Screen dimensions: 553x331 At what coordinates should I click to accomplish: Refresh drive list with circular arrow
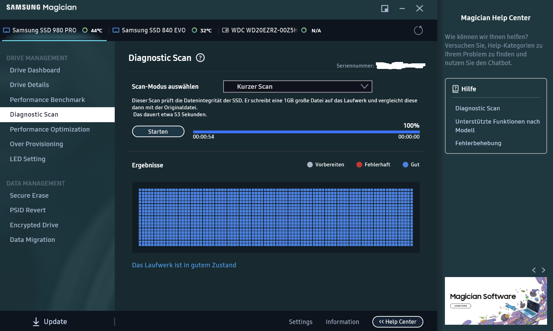418,31
